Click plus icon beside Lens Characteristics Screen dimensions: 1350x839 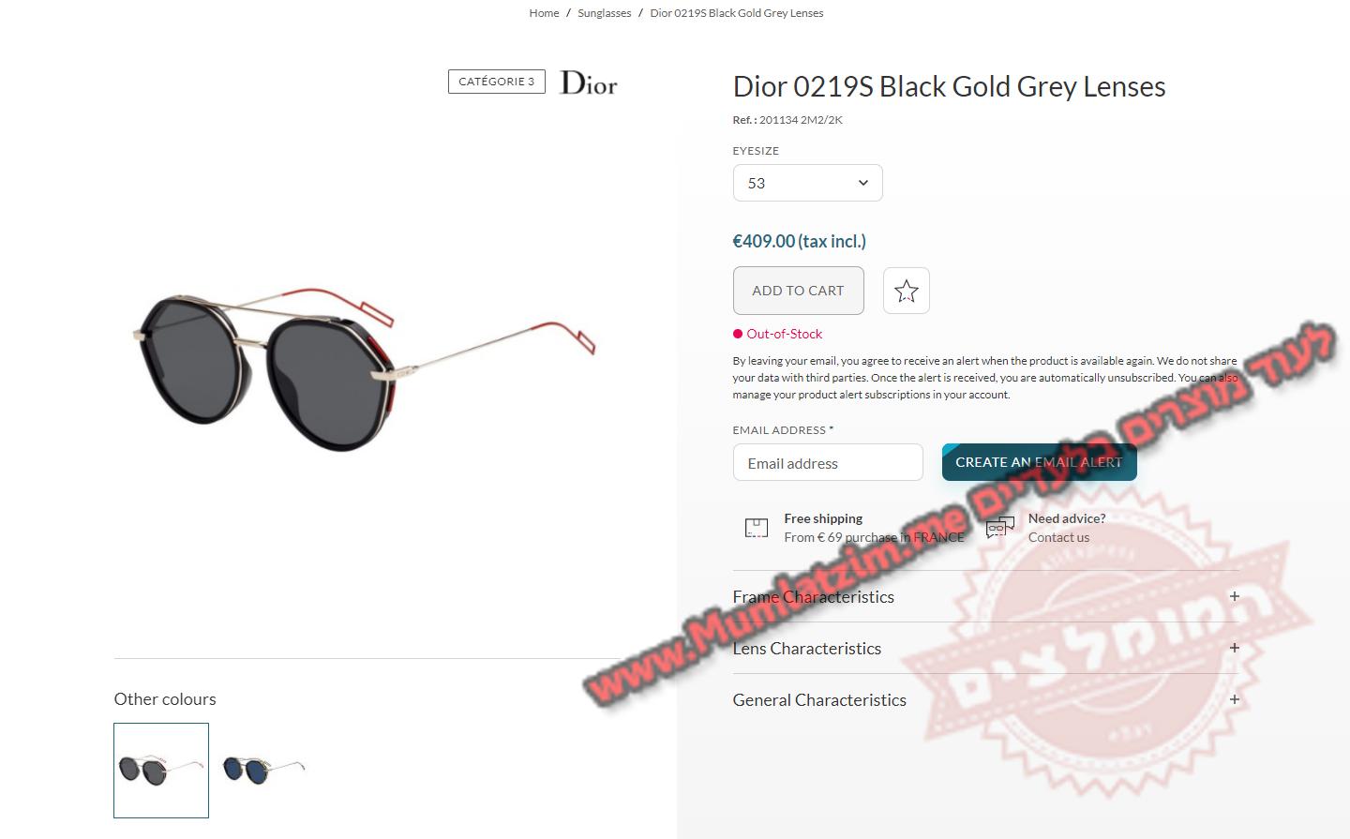1234,648
